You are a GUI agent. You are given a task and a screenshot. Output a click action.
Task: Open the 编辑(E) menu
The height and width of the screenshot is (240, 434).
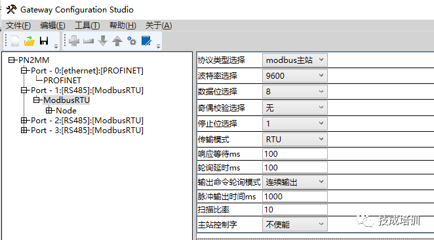click(x=52, y=26)
